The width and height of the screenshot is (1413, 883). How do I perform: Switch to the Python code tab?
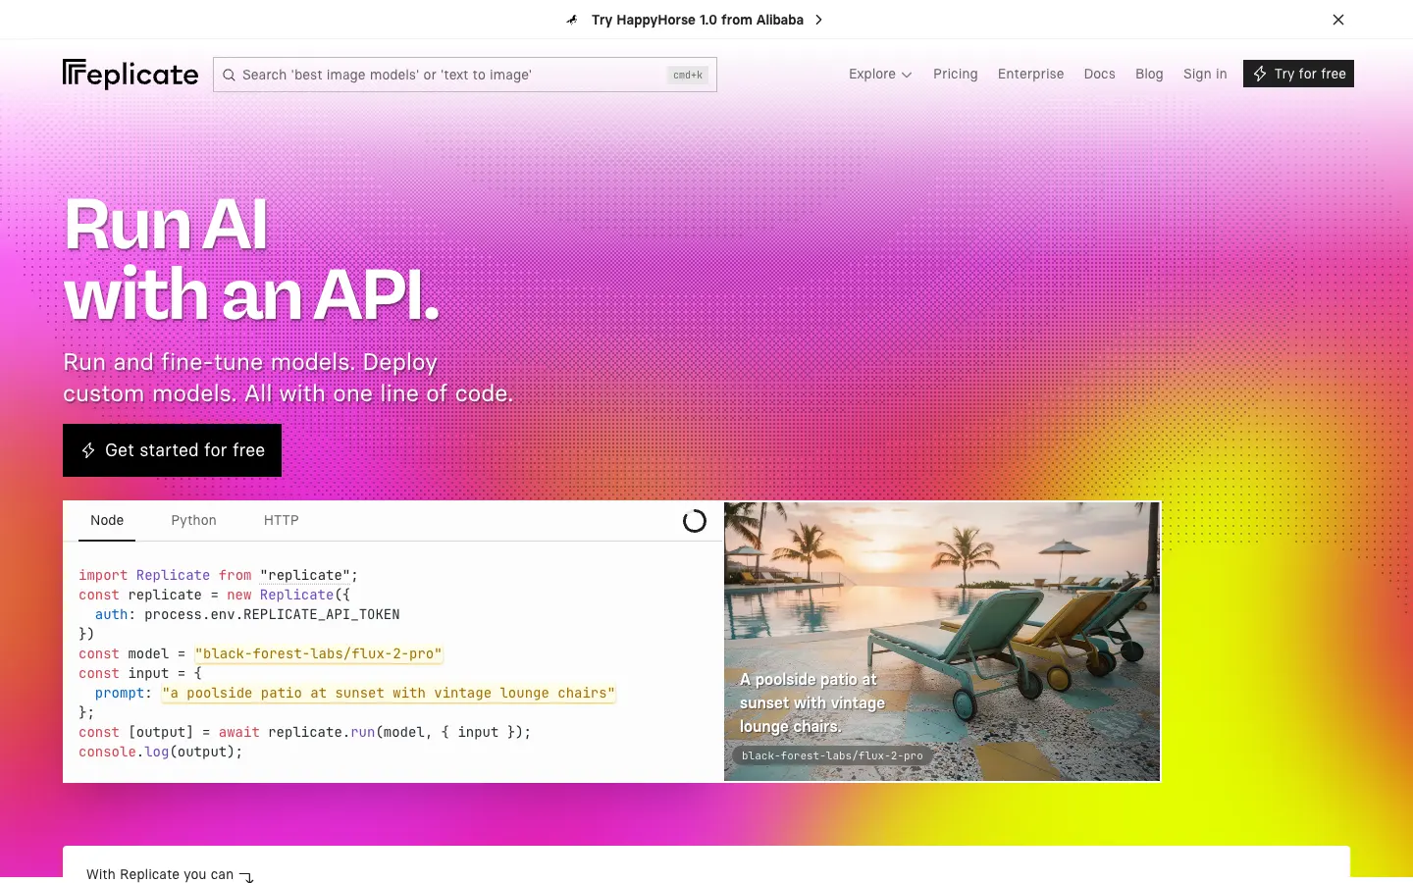[193, 520]
